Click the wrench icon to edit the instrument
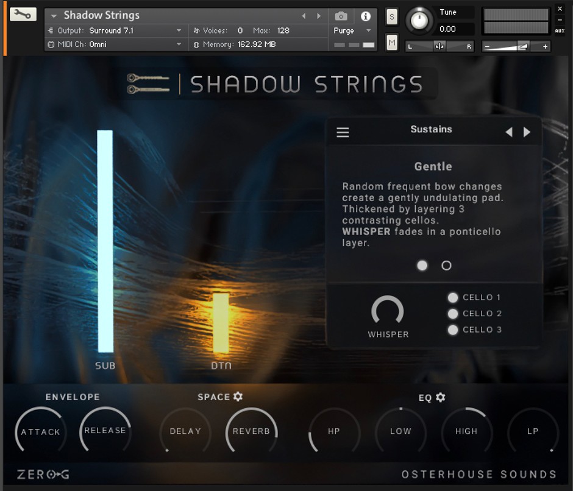 point(23,14)
